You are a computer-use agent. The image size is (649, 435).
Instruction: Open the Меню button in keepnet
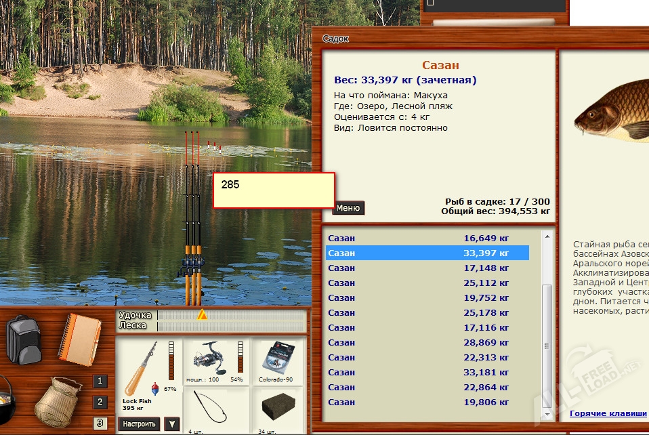click(x=348, y=208)
